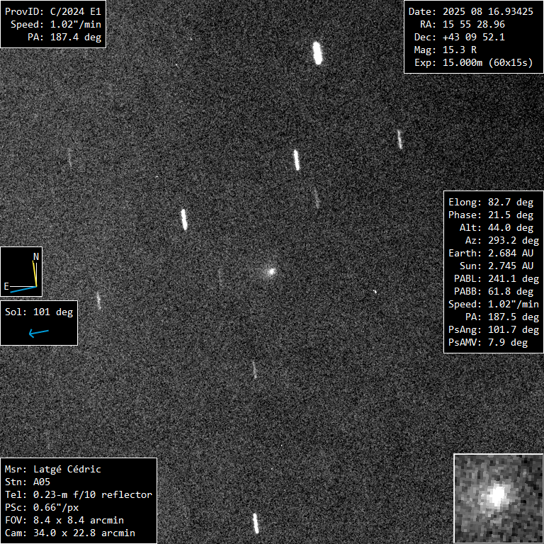The height and width of the screenshot is (544, 544).
Task: Click 'Cam: 34.0 x 22.8 arcmin' text
Action: click(x=69, y=533)
